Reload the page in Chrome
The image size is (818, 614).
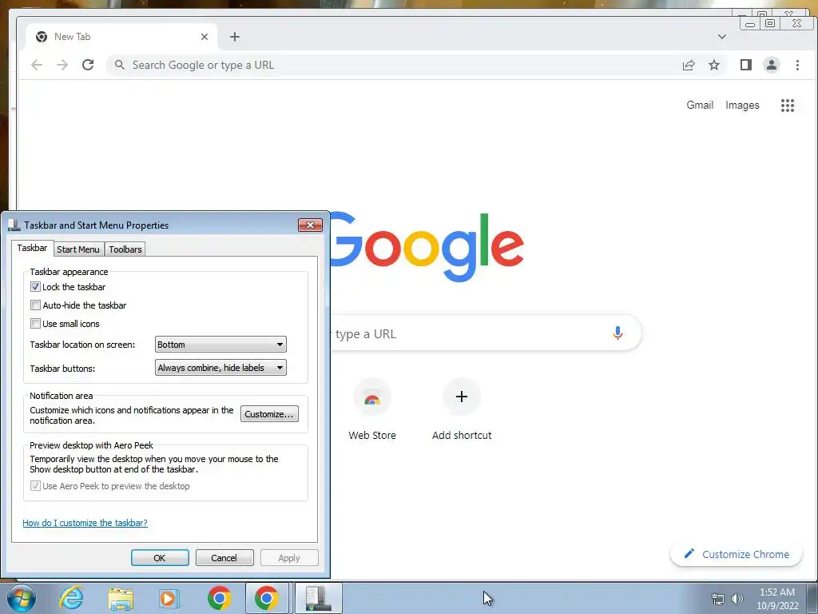coord(88,65)
